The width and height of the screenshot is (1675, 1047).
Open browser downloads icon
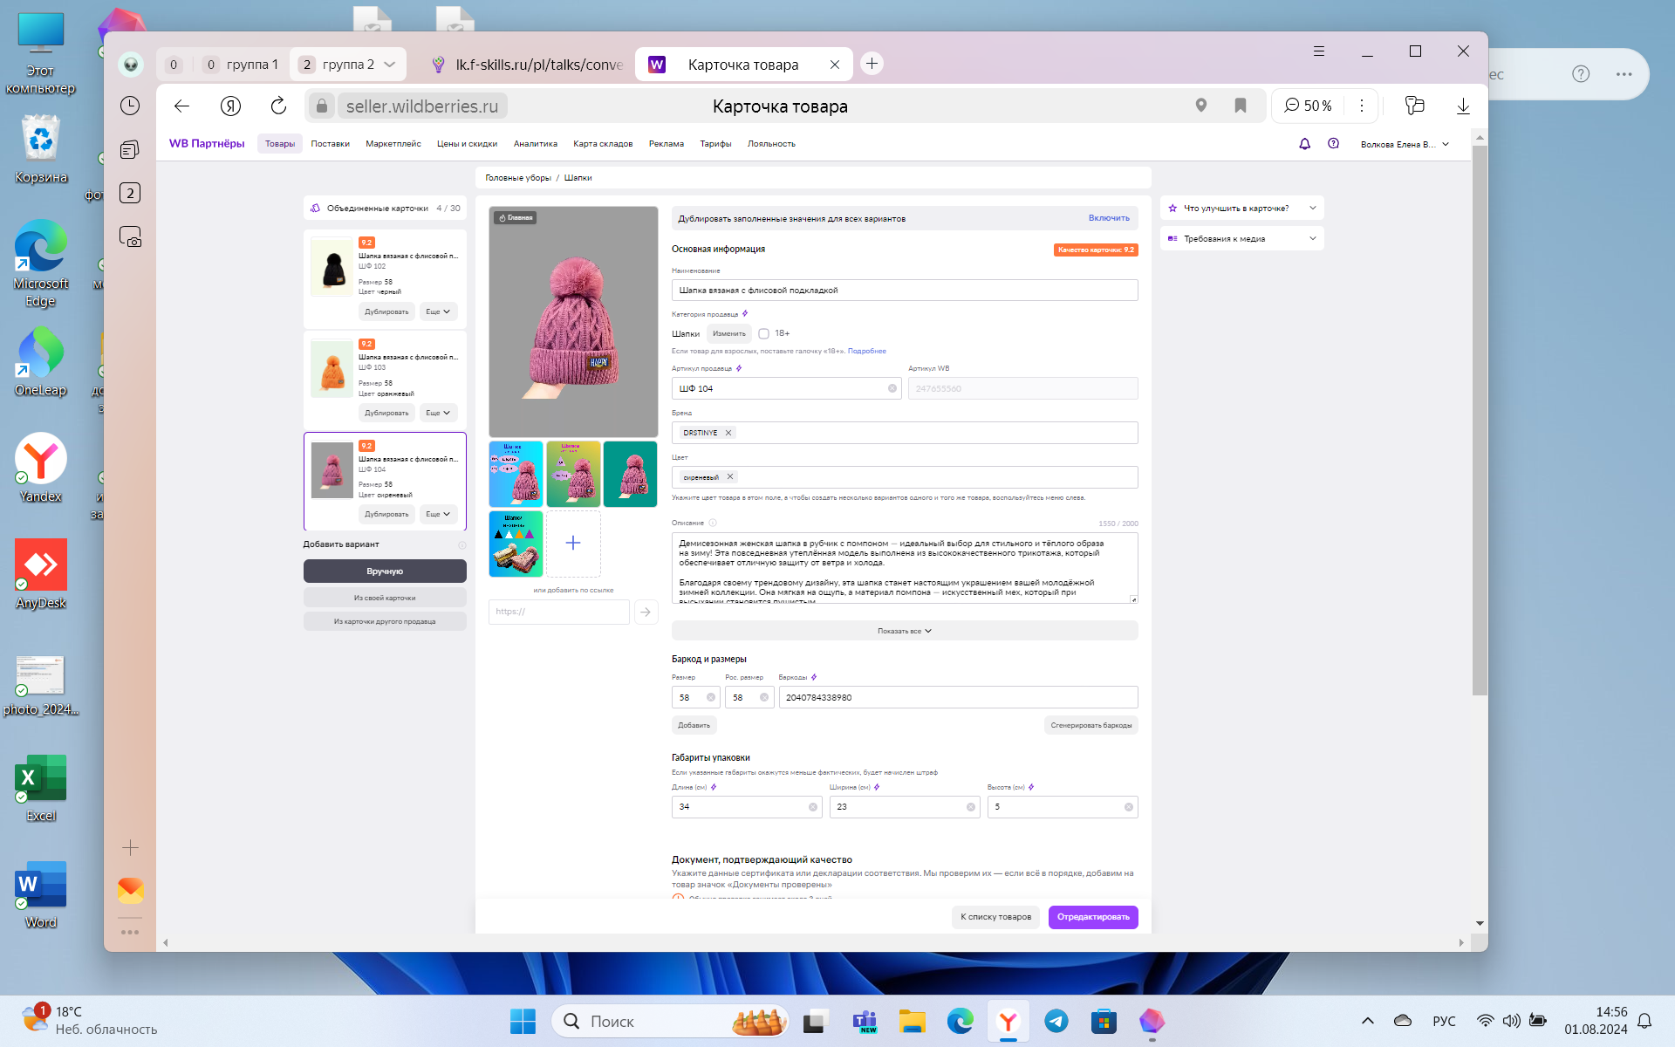click(1463, 106)
